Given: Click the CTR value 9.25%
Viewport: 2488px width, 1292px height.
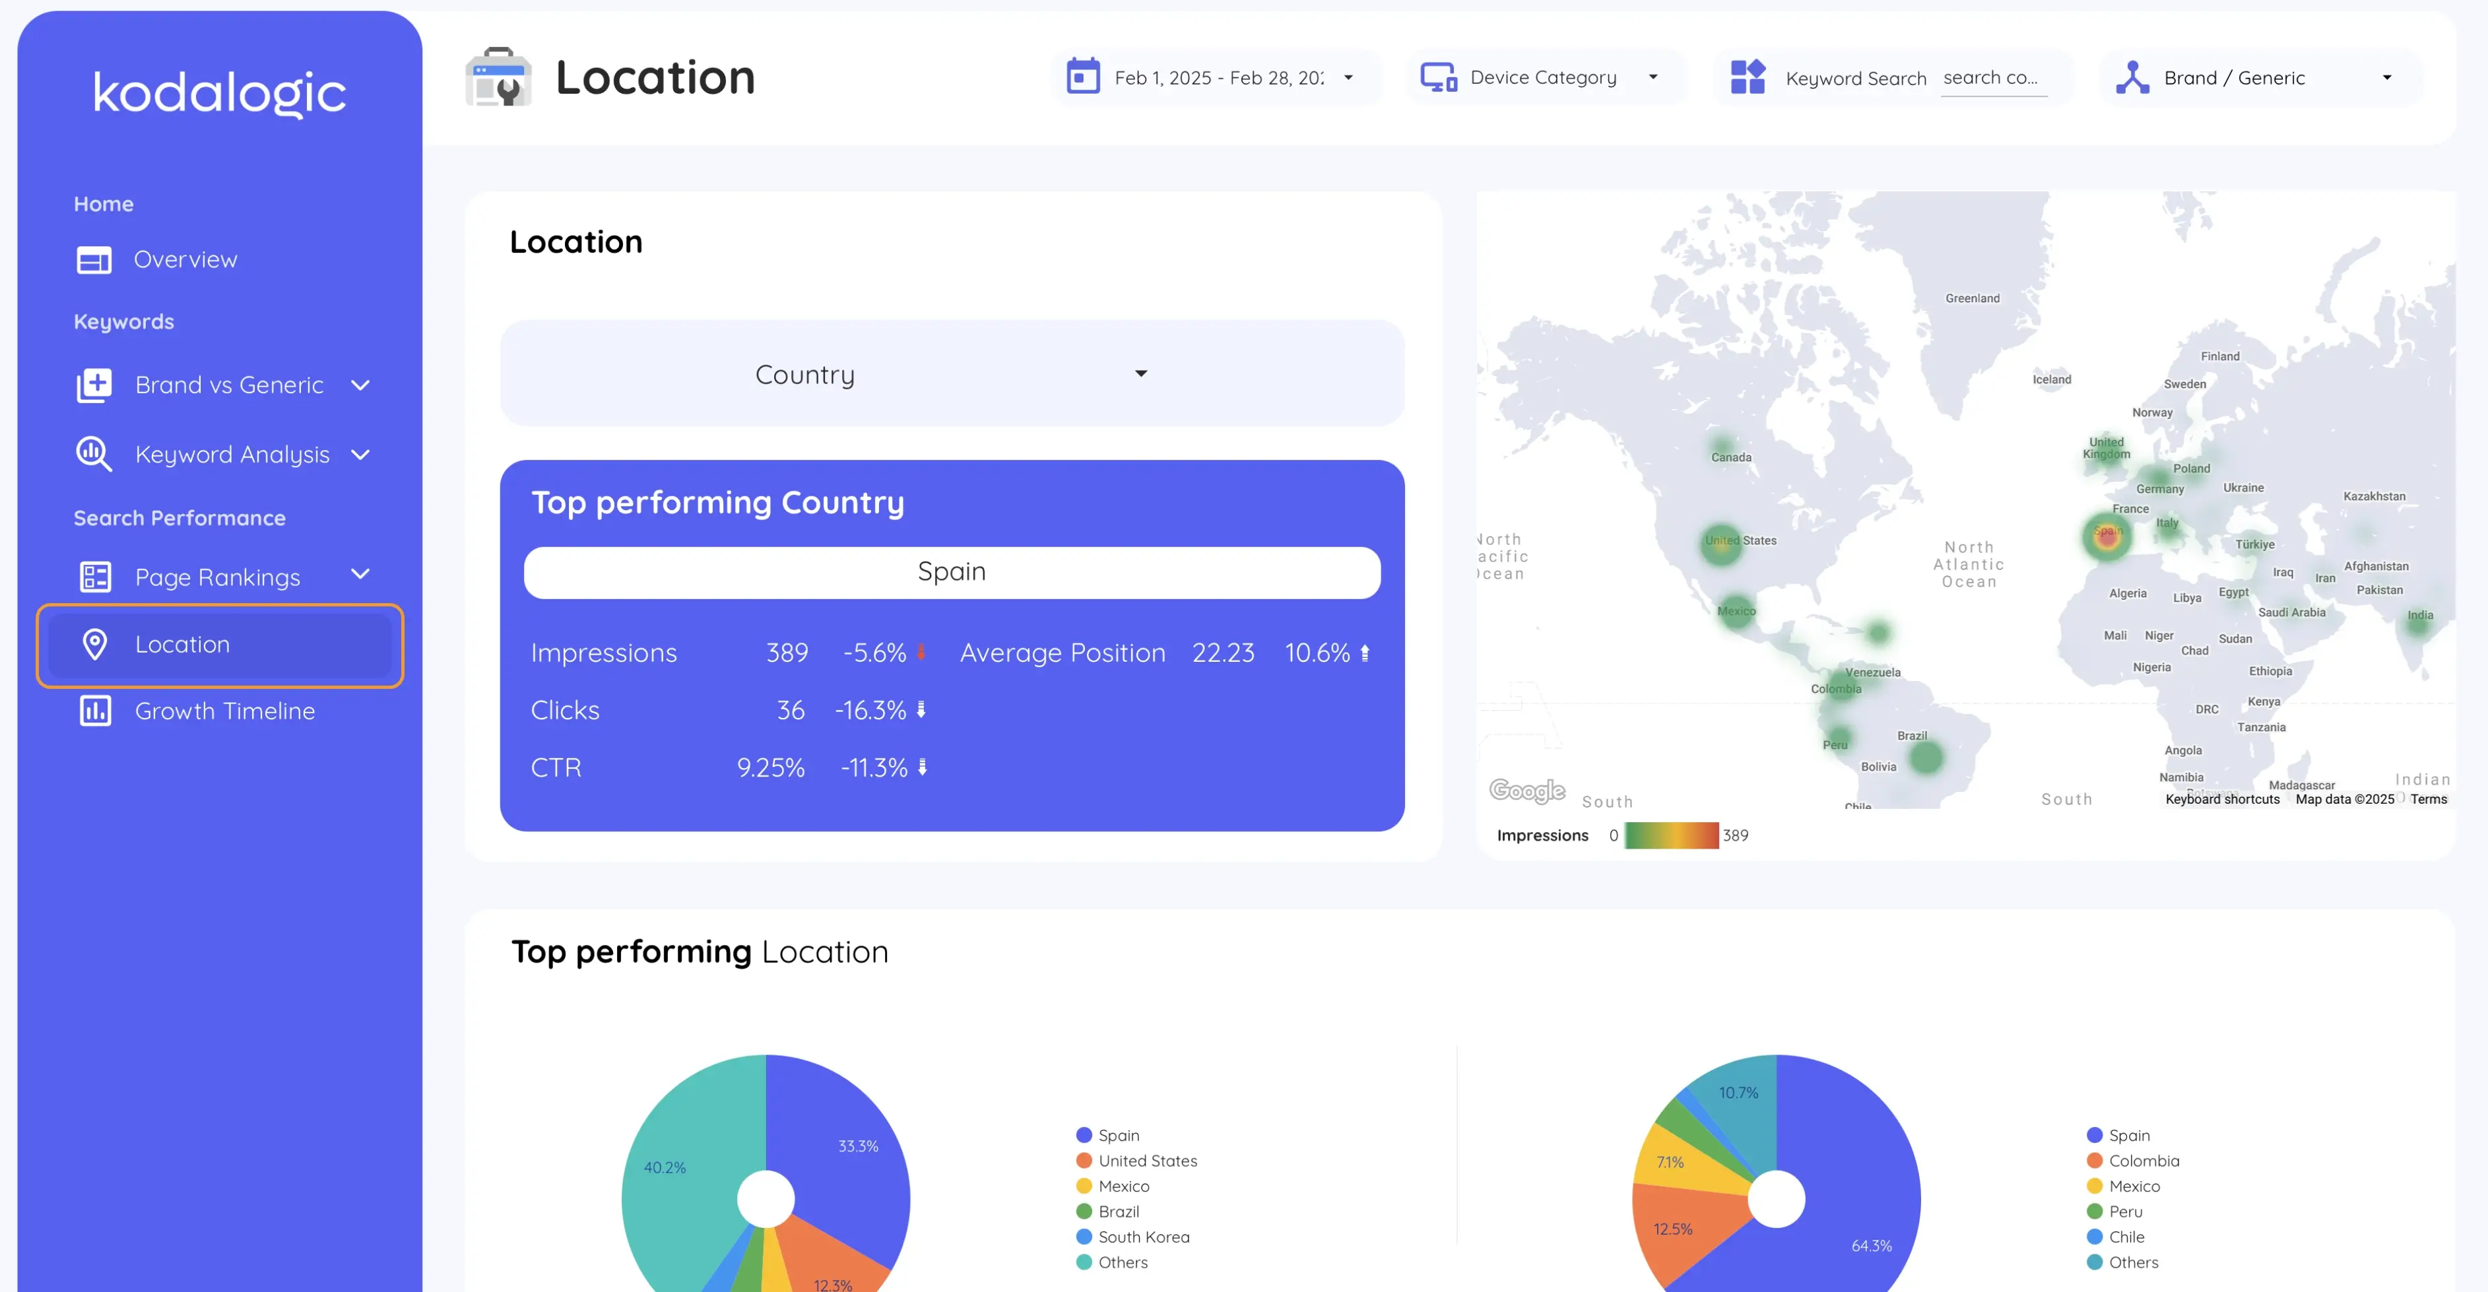Looking at the screenshot, I should (771, 767).
